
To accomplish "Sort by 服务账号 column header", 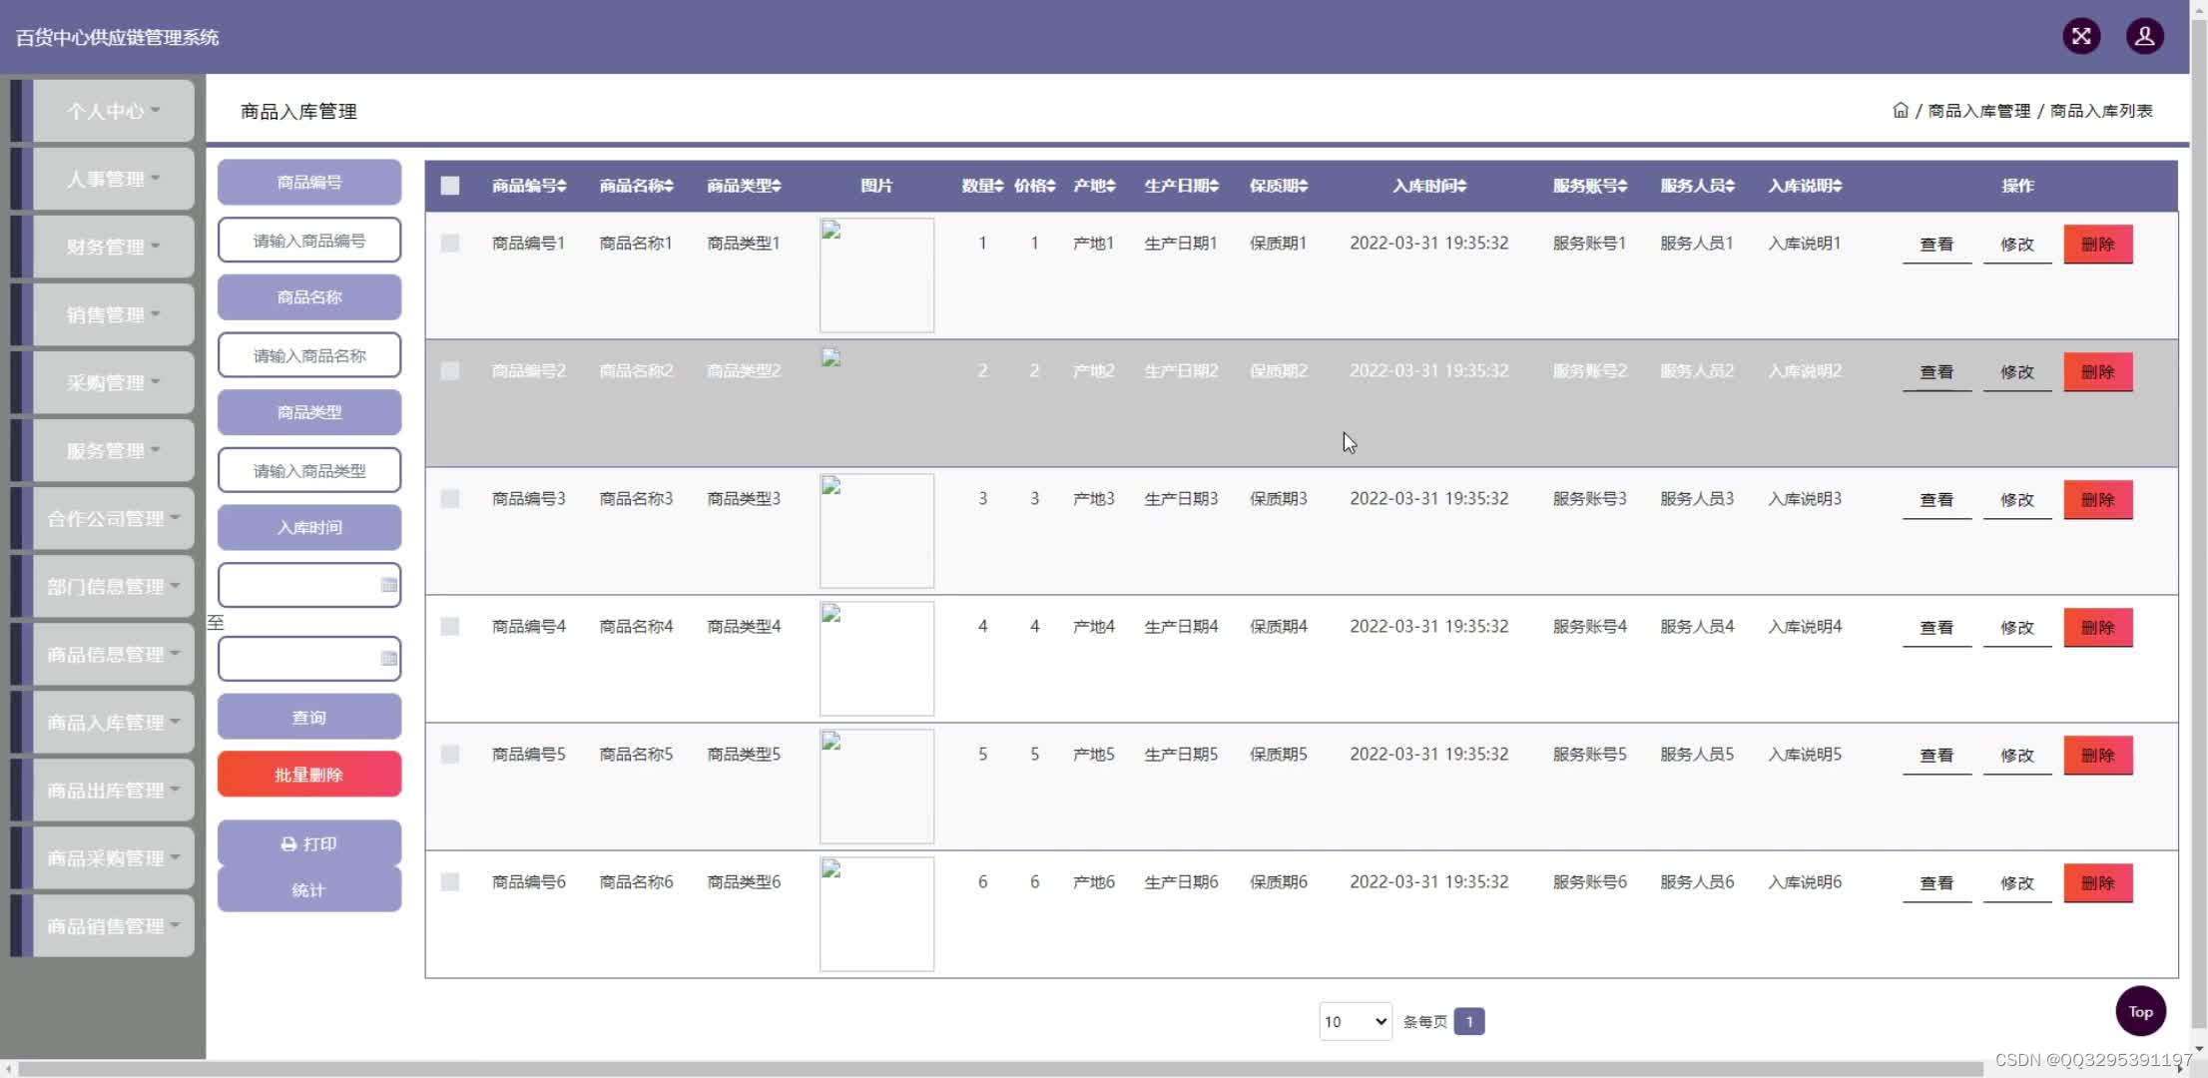I will click(1590, 186).
